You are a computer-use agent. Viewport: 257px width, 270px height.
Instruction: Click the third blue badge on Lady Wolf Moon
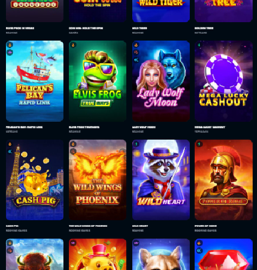[136, 60]
